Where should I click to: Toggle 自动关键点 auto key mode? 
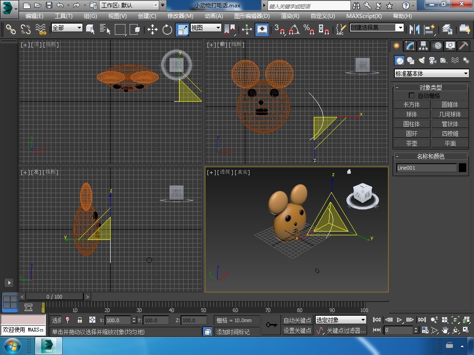point(298,320)
